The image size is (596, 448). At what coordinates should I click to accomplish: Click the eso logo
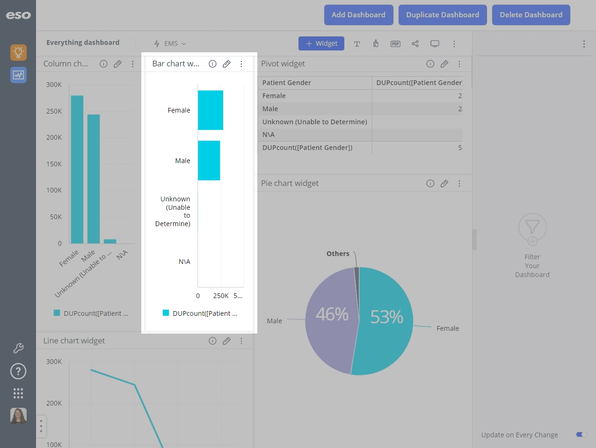coord(18,15)
